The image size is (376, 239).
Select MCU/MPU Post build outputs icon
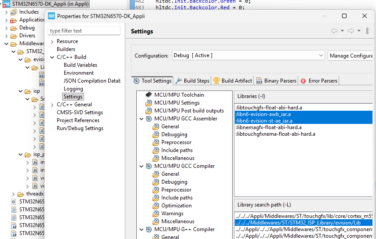[149, 111]
